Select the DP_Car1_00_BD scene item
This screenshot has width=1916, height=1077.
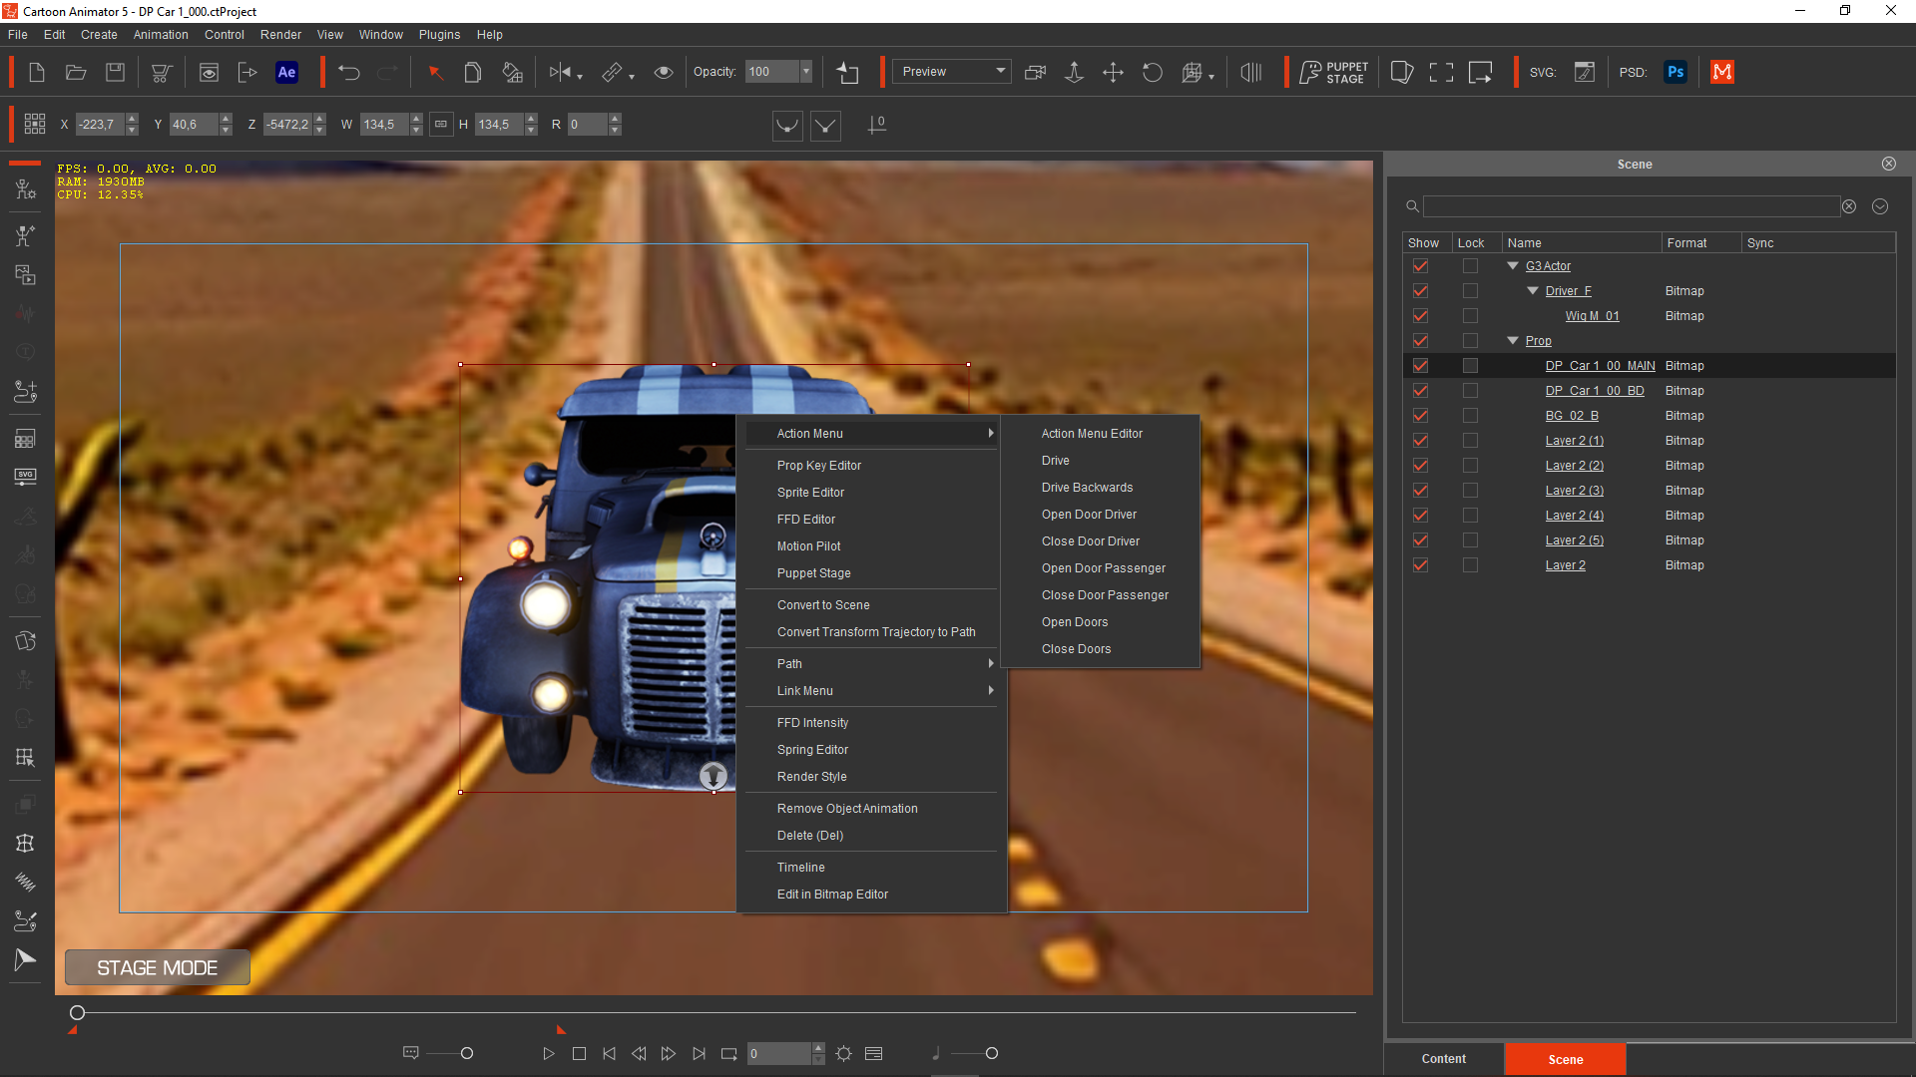[x=1595, y=391]
